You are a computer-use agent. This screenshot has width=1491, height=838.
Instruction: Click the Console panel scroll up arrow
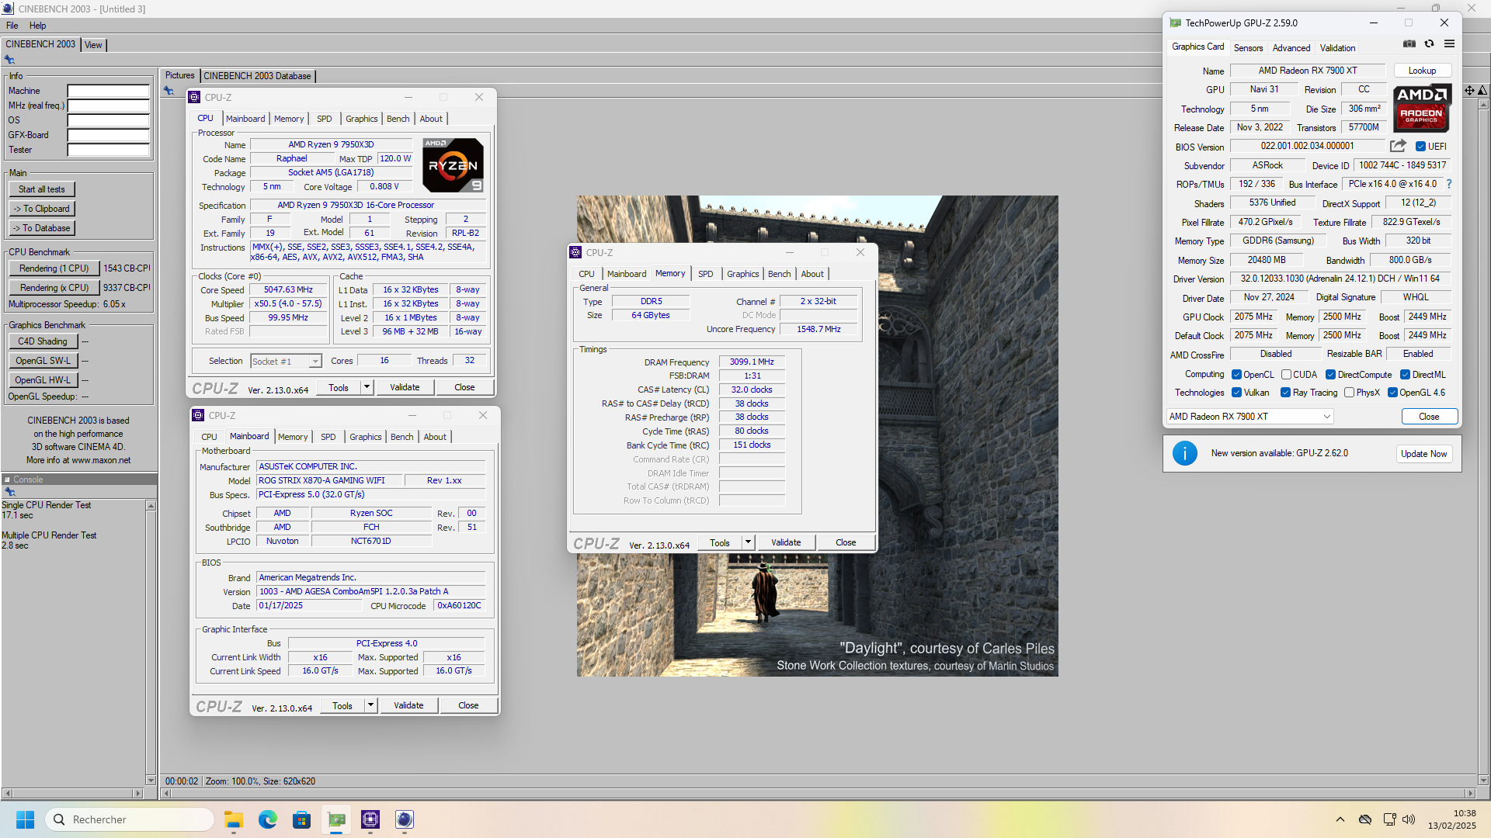[x=151, y=505]
